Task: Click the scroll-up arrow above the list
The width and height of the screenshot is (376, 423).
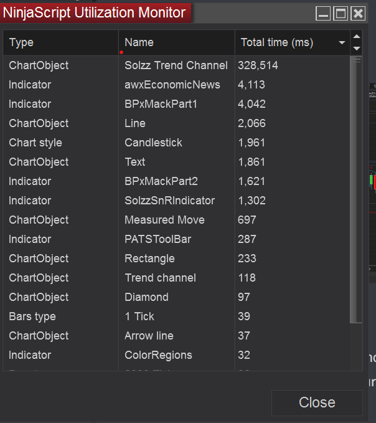Action: (357, 37)
